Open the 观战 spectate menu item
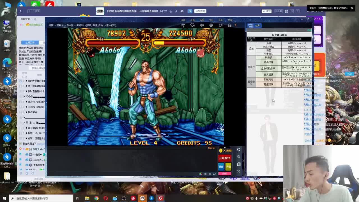The image size is (359, 202). click(x=230, y=20)
